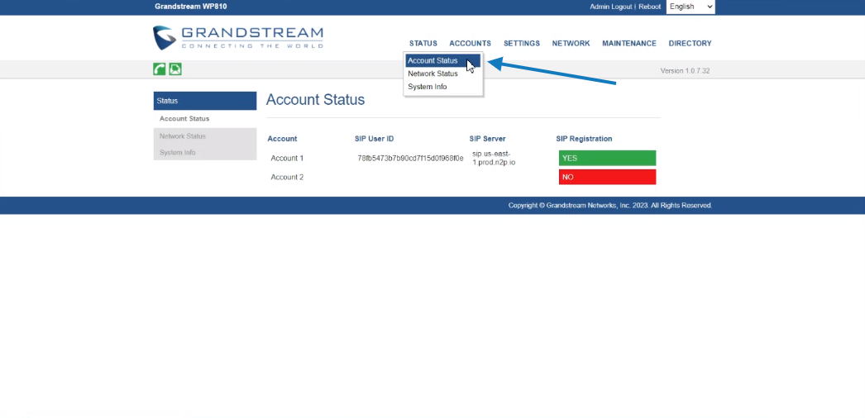Select System Info in the dropdown menu

(x=443, y=87)
